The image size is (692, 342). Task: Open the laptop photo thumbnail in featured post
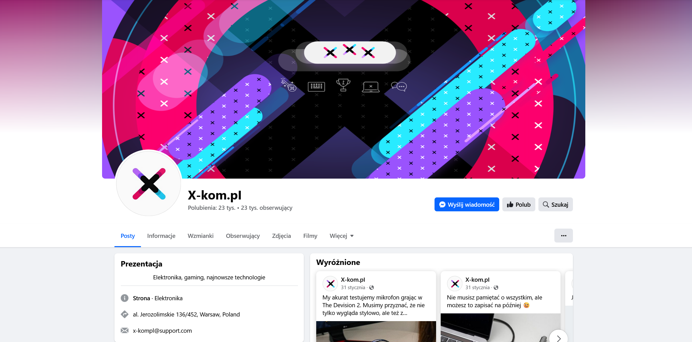pyautogui.click(x=500, y=328)
